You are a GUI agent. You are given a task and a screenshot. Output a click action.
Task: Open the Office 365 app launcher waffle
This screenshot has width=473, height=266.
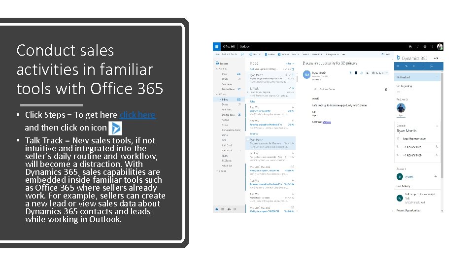(x=217, y=46)
